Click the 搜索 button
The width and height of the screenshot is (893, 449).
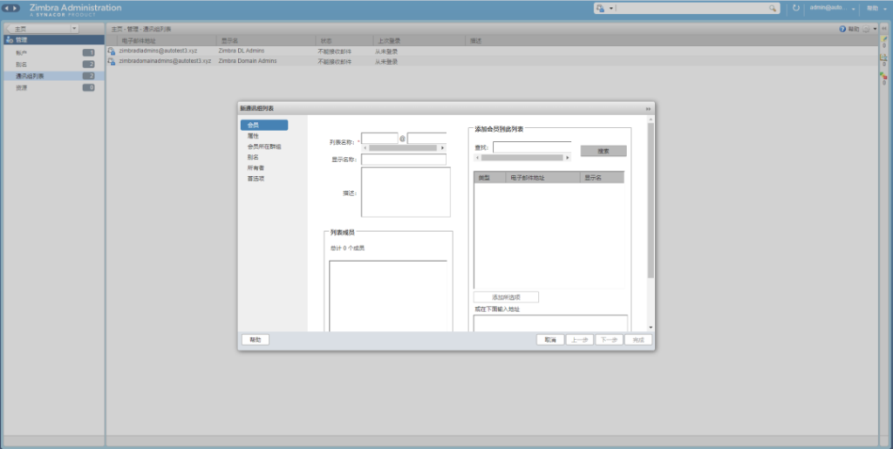603,151
